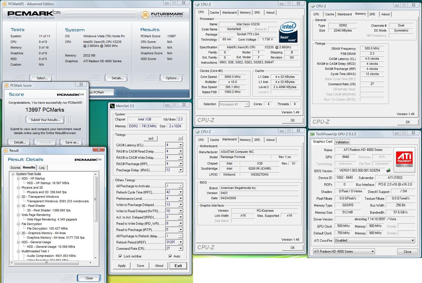
Task: Click the TechPowerUp GPU-Z title bar icon
Action: (313, 134)
